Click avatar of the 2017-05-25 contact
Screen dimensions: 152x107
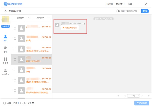click(x=22, y=91)
